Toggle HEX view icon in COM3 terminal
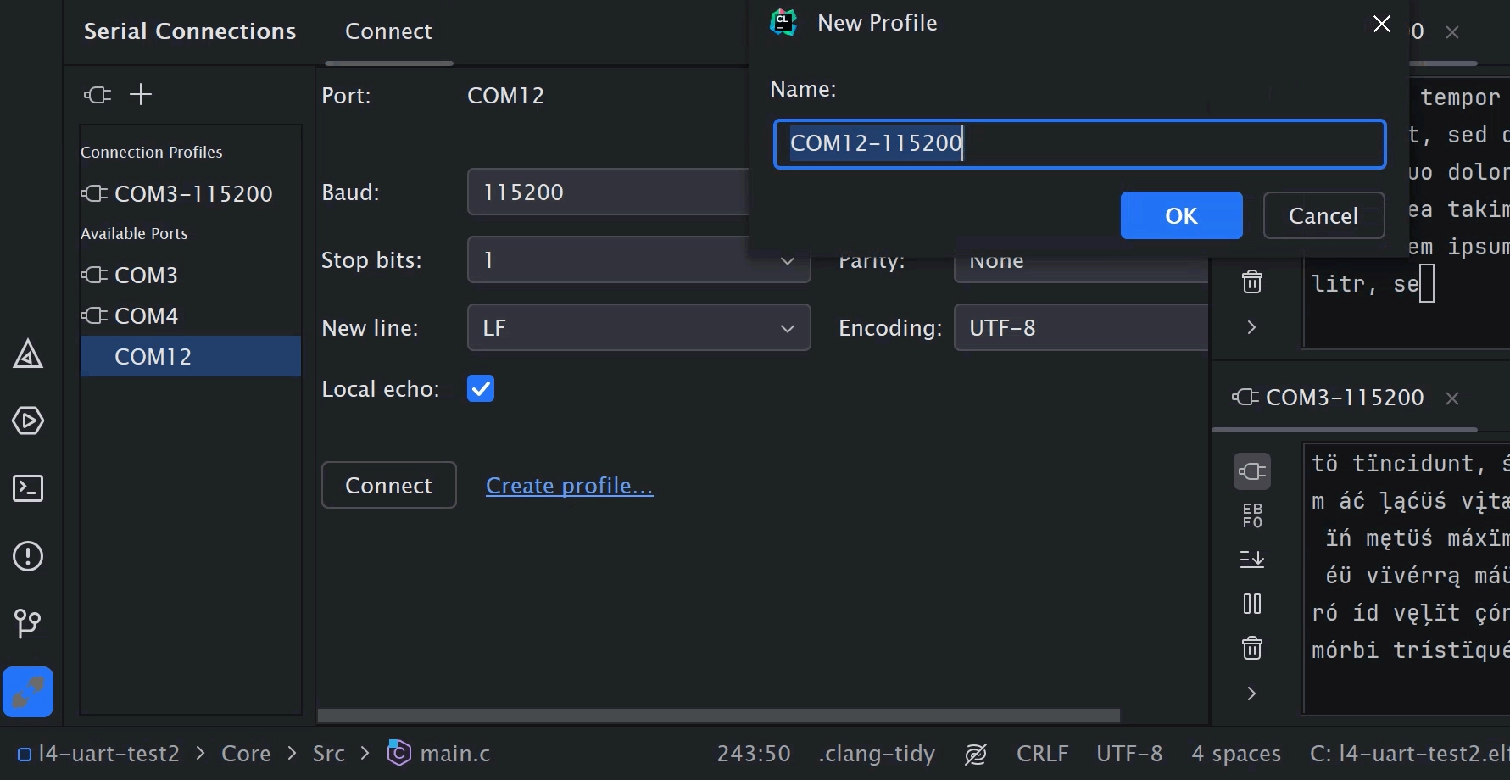This screenshot has height=780, width=1510. point(1252,515)
